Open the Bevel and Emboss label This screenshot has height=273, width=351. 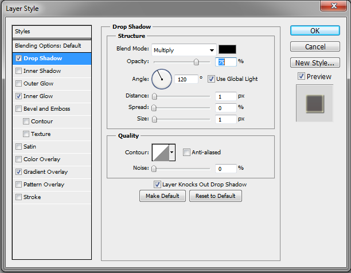click(47, 109)
